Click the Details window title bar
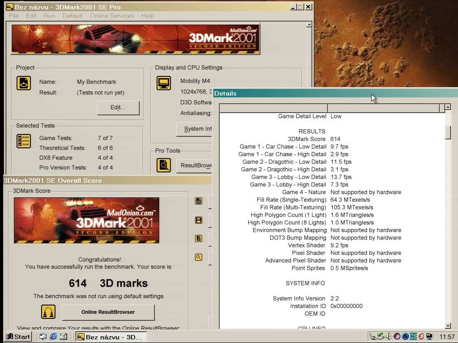The height and width of the screenshot is (343, 458). [x=335, y=93]
